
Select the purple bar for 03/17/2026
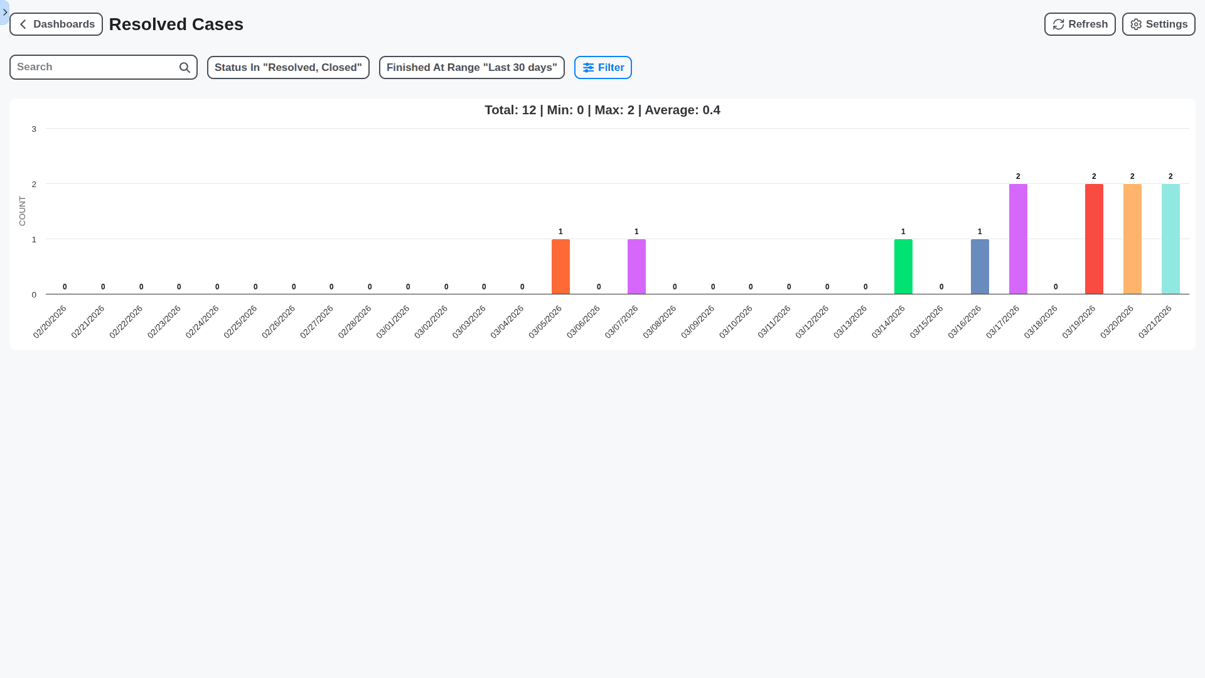[x=1017, y=239]
